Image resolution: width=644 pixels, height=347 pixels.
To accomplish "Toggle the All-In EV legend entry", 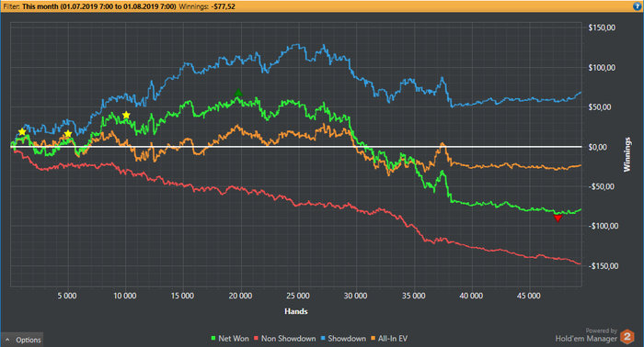I will (x=388, y=339).
